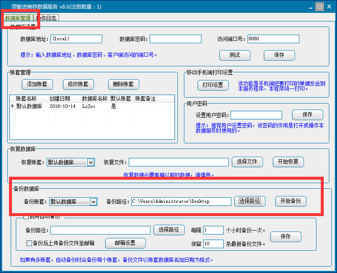Expand the 恢复账套 dropdown
This screenshot has width=337, height=273.
90,162
